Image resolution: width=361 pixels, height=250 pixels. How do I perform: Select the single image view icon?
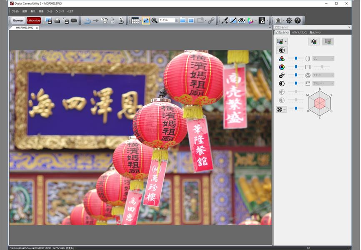(x=183, y=20)
